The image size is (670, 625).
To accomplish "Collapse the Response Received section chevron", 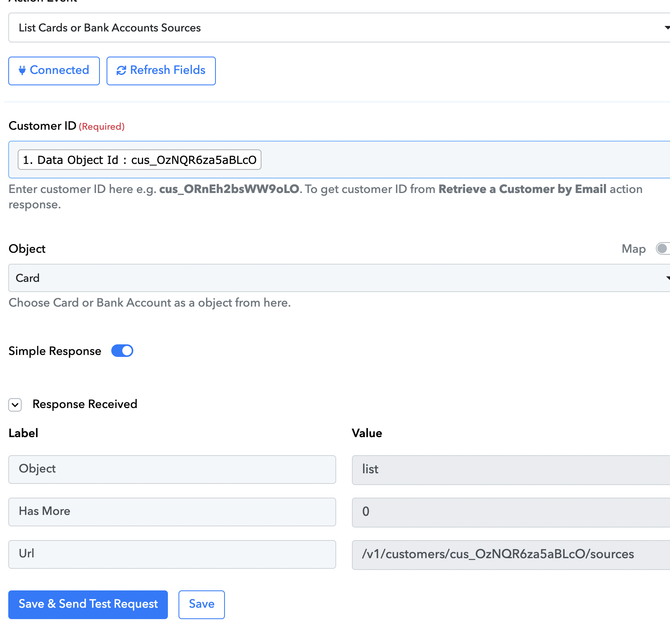I will 15,404.
